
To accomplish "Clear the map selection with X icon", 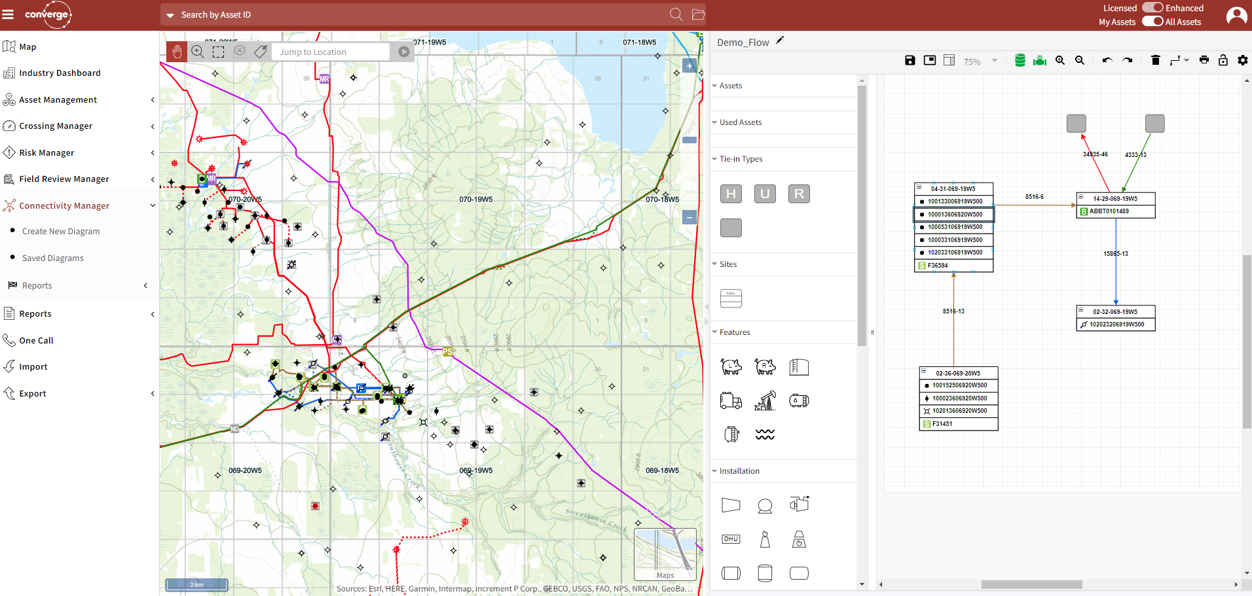I will pos(240,51).
